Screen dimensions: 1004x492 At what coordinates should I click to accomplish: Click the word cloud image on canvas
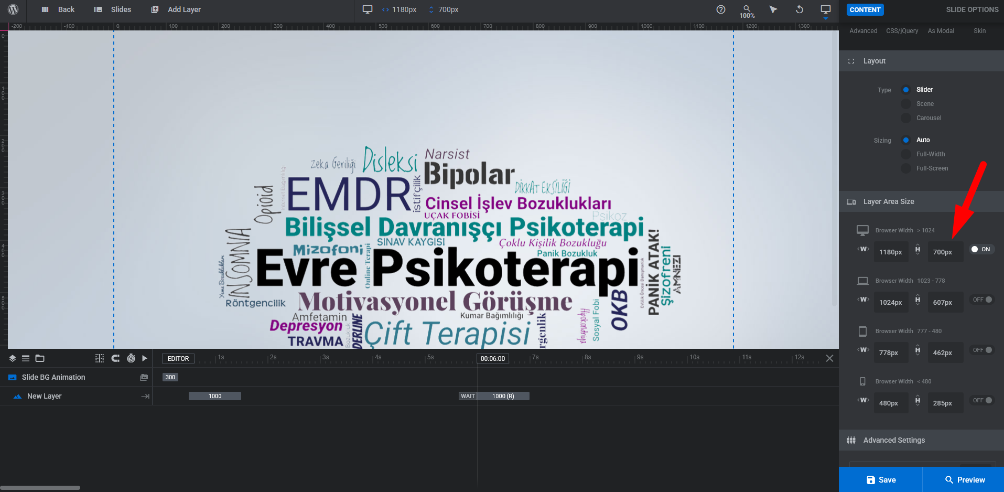point(450,247)
